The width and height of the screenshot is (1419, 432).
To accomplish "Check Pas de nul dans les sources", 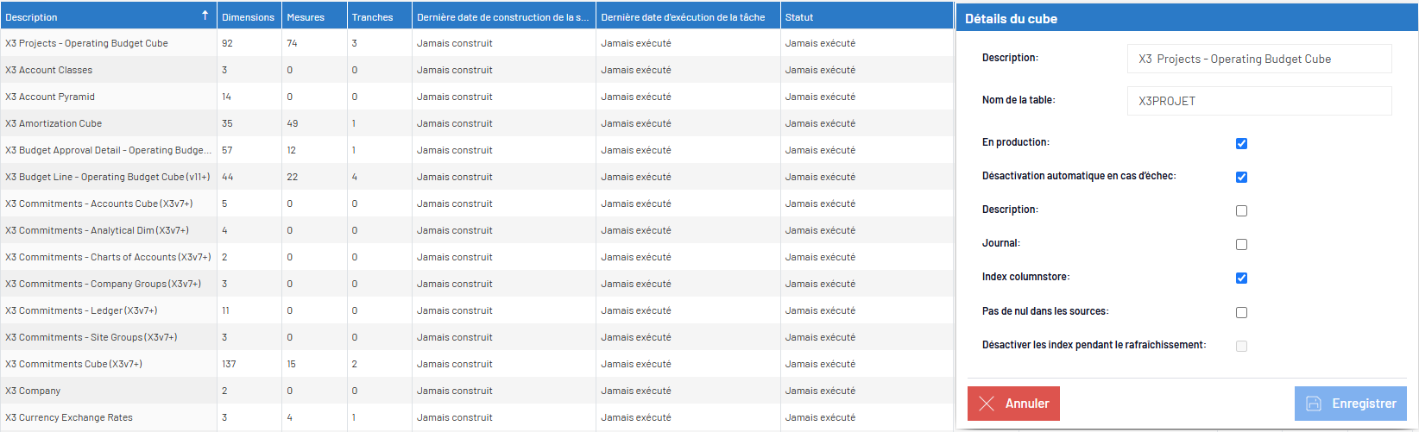I will click(x=1241, y=312).
